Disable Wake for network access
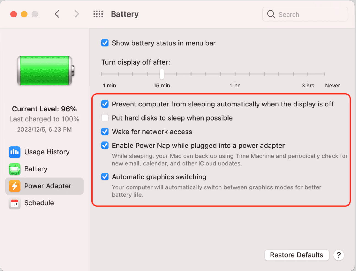The width and height of the screenshot is (356, 271). click(105, 132)
